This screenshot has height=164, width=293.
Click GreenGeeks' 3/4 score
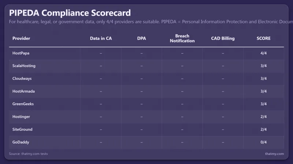coord(263,104)
